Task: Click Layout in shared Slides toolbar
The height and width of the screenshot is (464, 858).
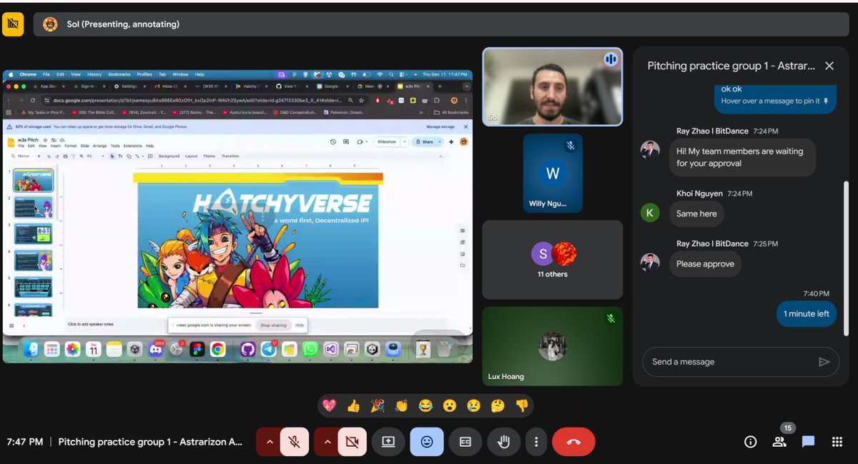Action: (192, 156)
